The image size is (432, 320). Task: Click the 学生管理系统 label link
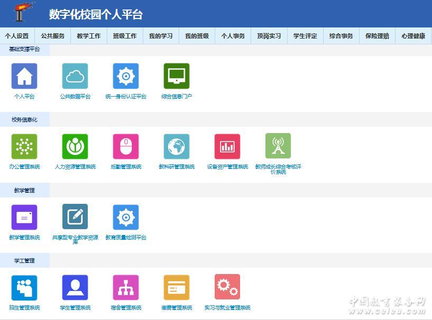point(75,308)
